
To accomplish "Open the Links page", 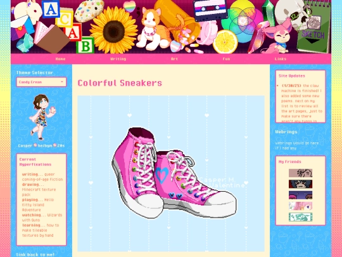I will (281, 59).
